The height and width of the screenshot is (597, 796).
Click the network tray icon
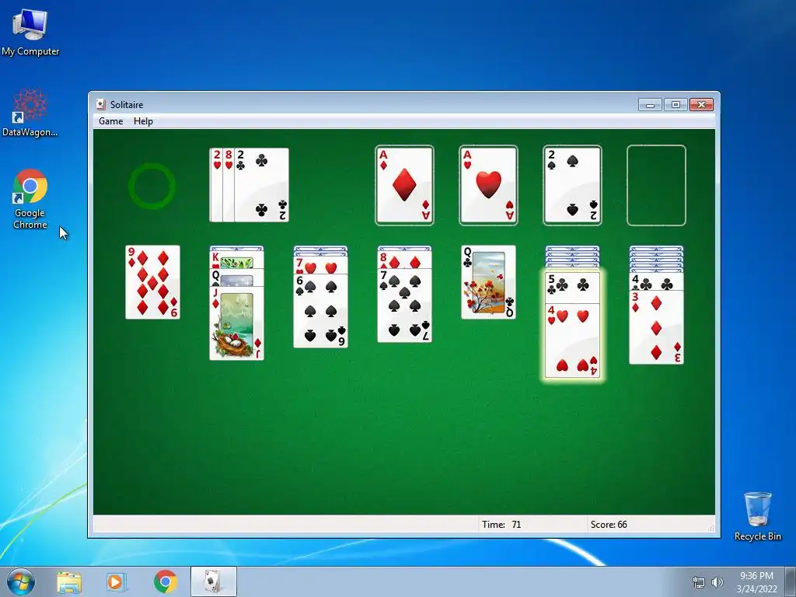click(699, 582)
